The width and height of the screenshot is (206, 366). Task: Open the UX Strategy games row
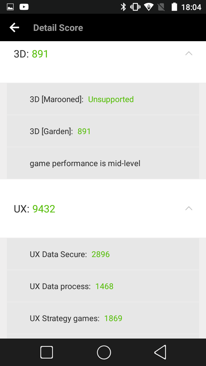103,318
